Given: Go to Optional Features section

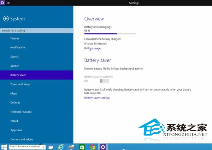Looking at the screenshot, I should point(21,112).
